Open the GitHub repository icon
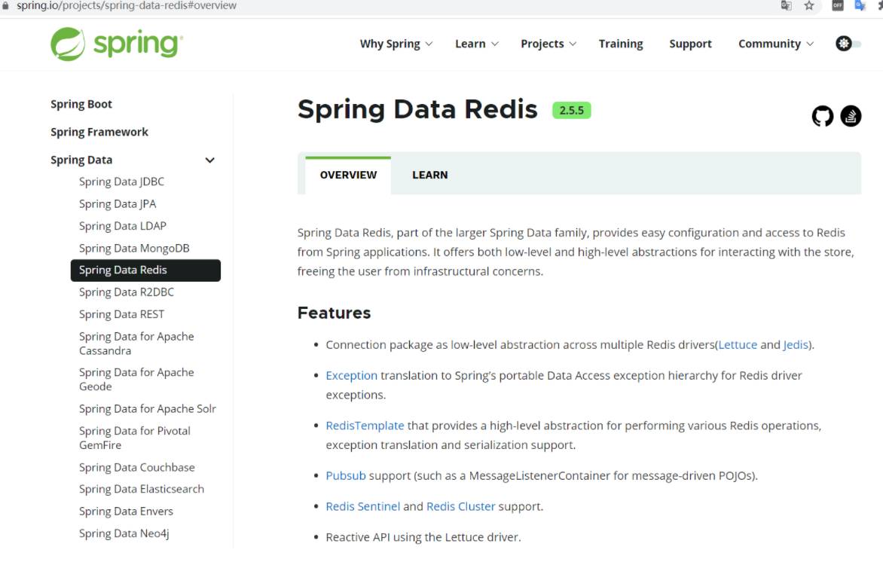The image size is (883, 562). pyautogui.click(x=823, y=116)
